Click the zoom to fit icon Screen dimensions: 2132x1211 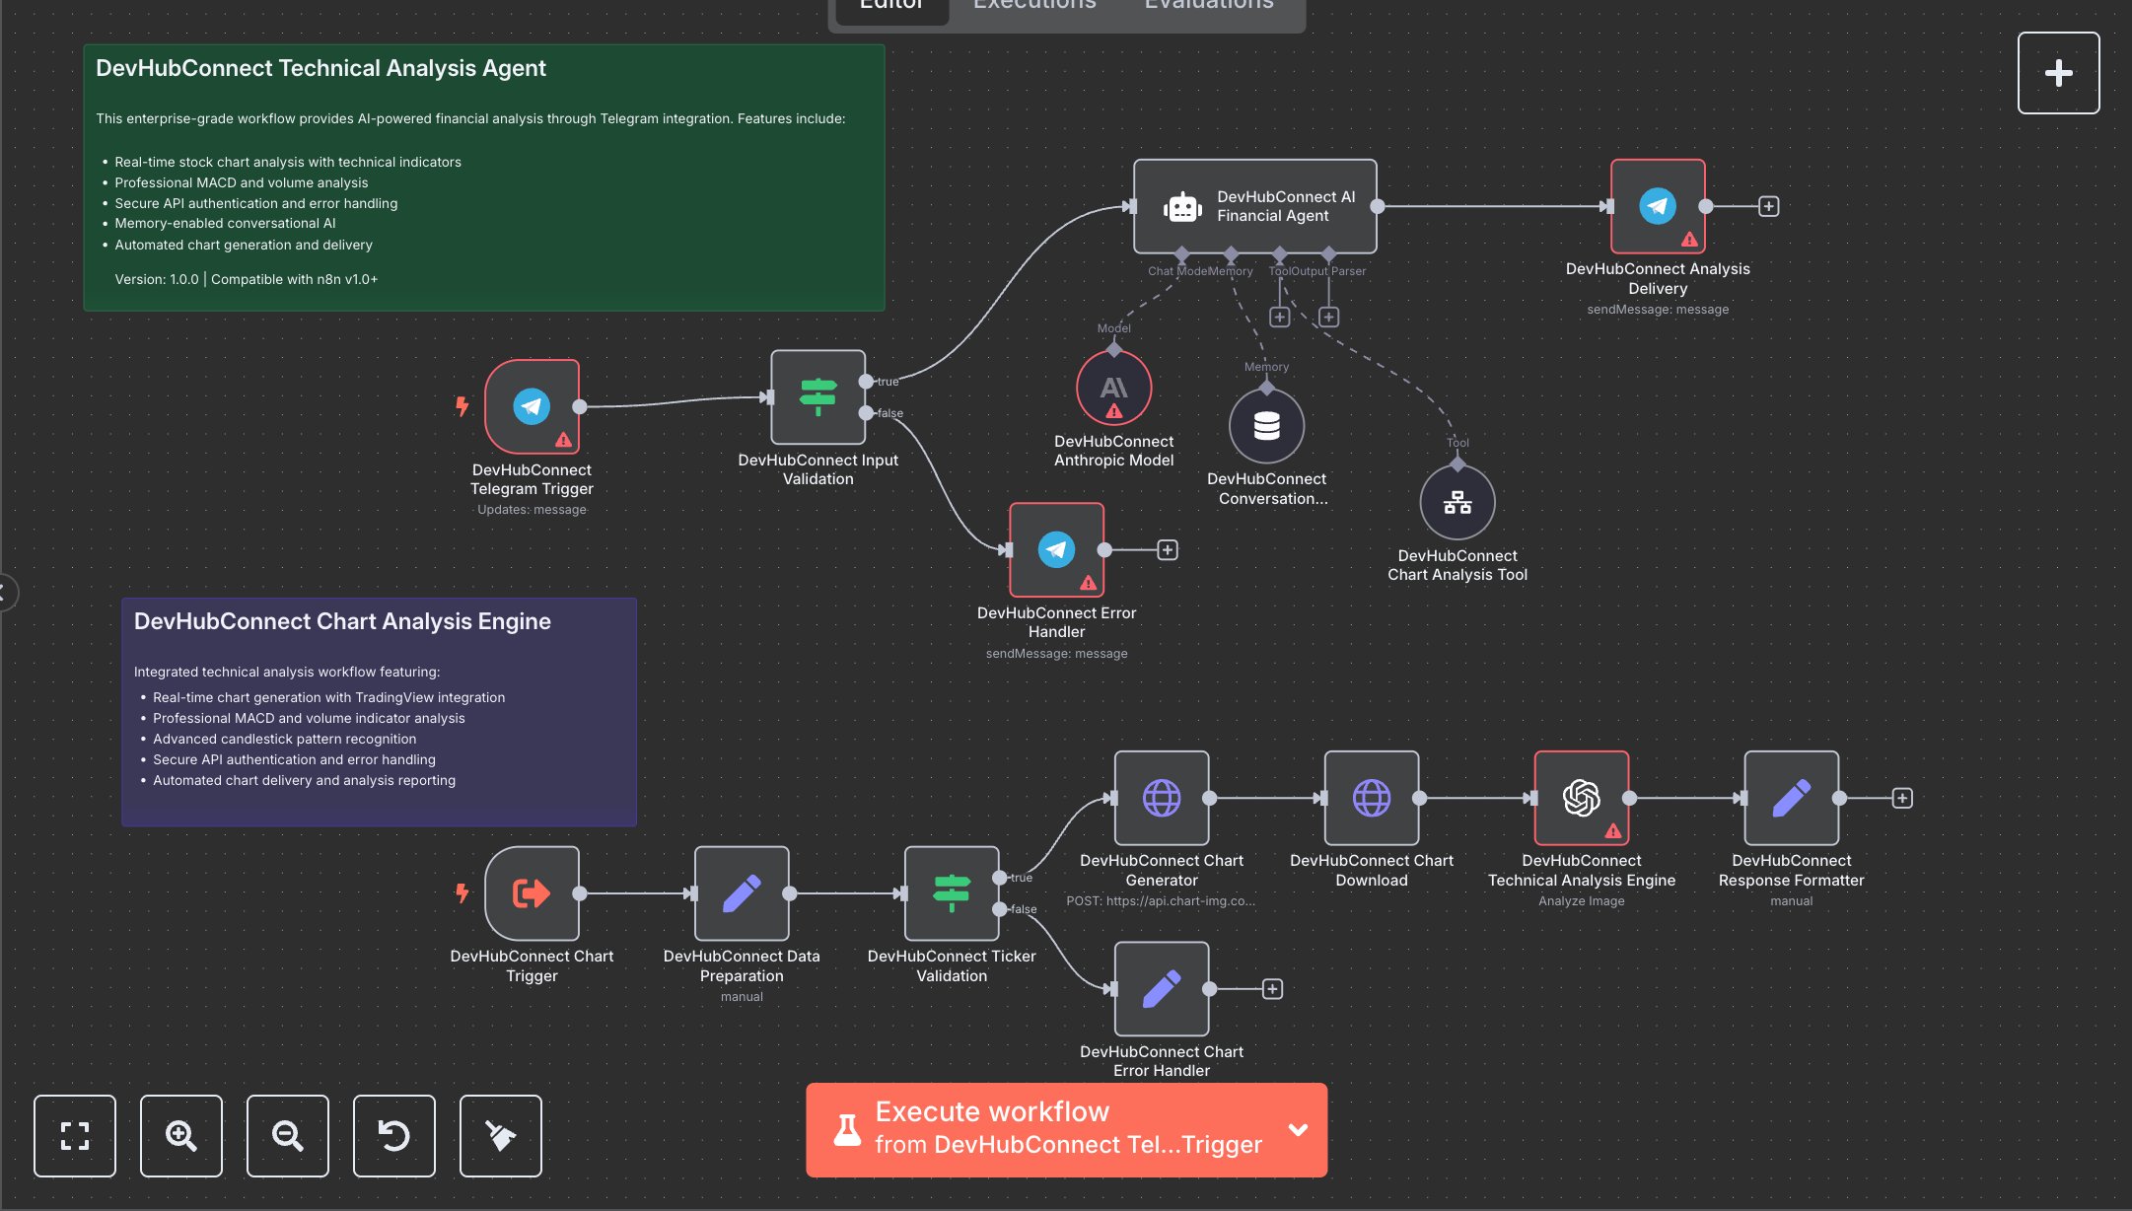pyautogui.click(x=74, y=1136)
